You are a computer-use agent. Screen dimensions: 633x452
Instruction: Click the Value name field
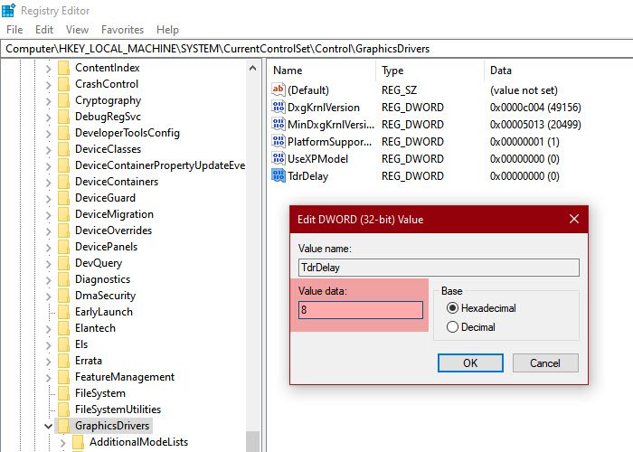pos(439,268)
